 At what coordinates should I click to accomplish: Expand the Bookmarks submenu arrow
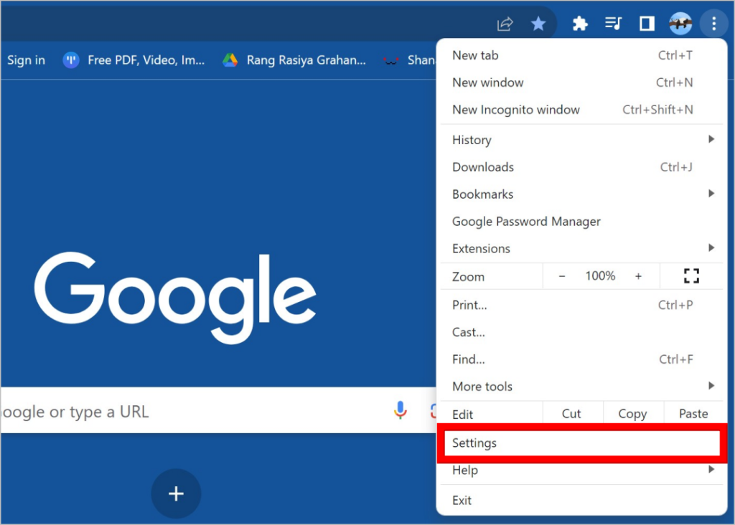coord(711,194)
